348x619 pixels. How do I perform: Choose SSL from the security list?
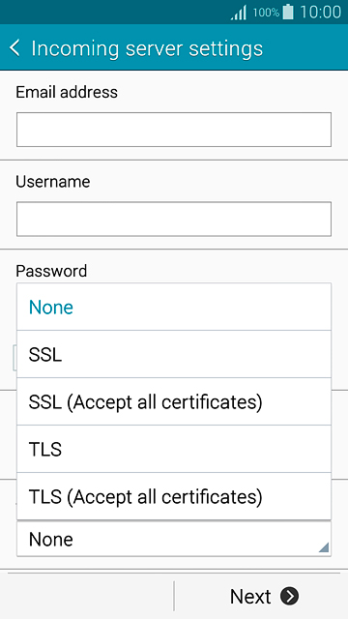tap(174, 354)
